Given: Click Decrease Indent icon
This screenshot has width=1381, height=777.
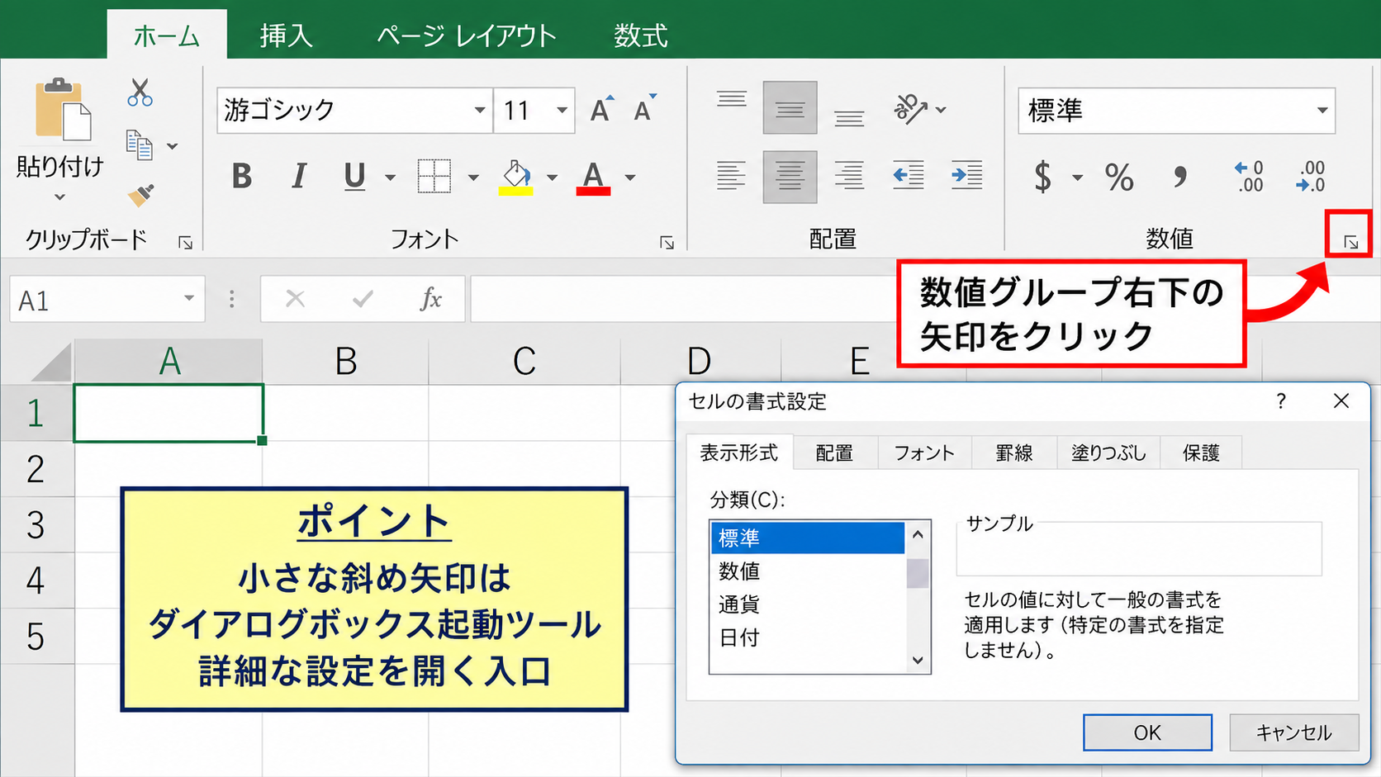Looking at the screenshot, I should [x=909, y=175].
